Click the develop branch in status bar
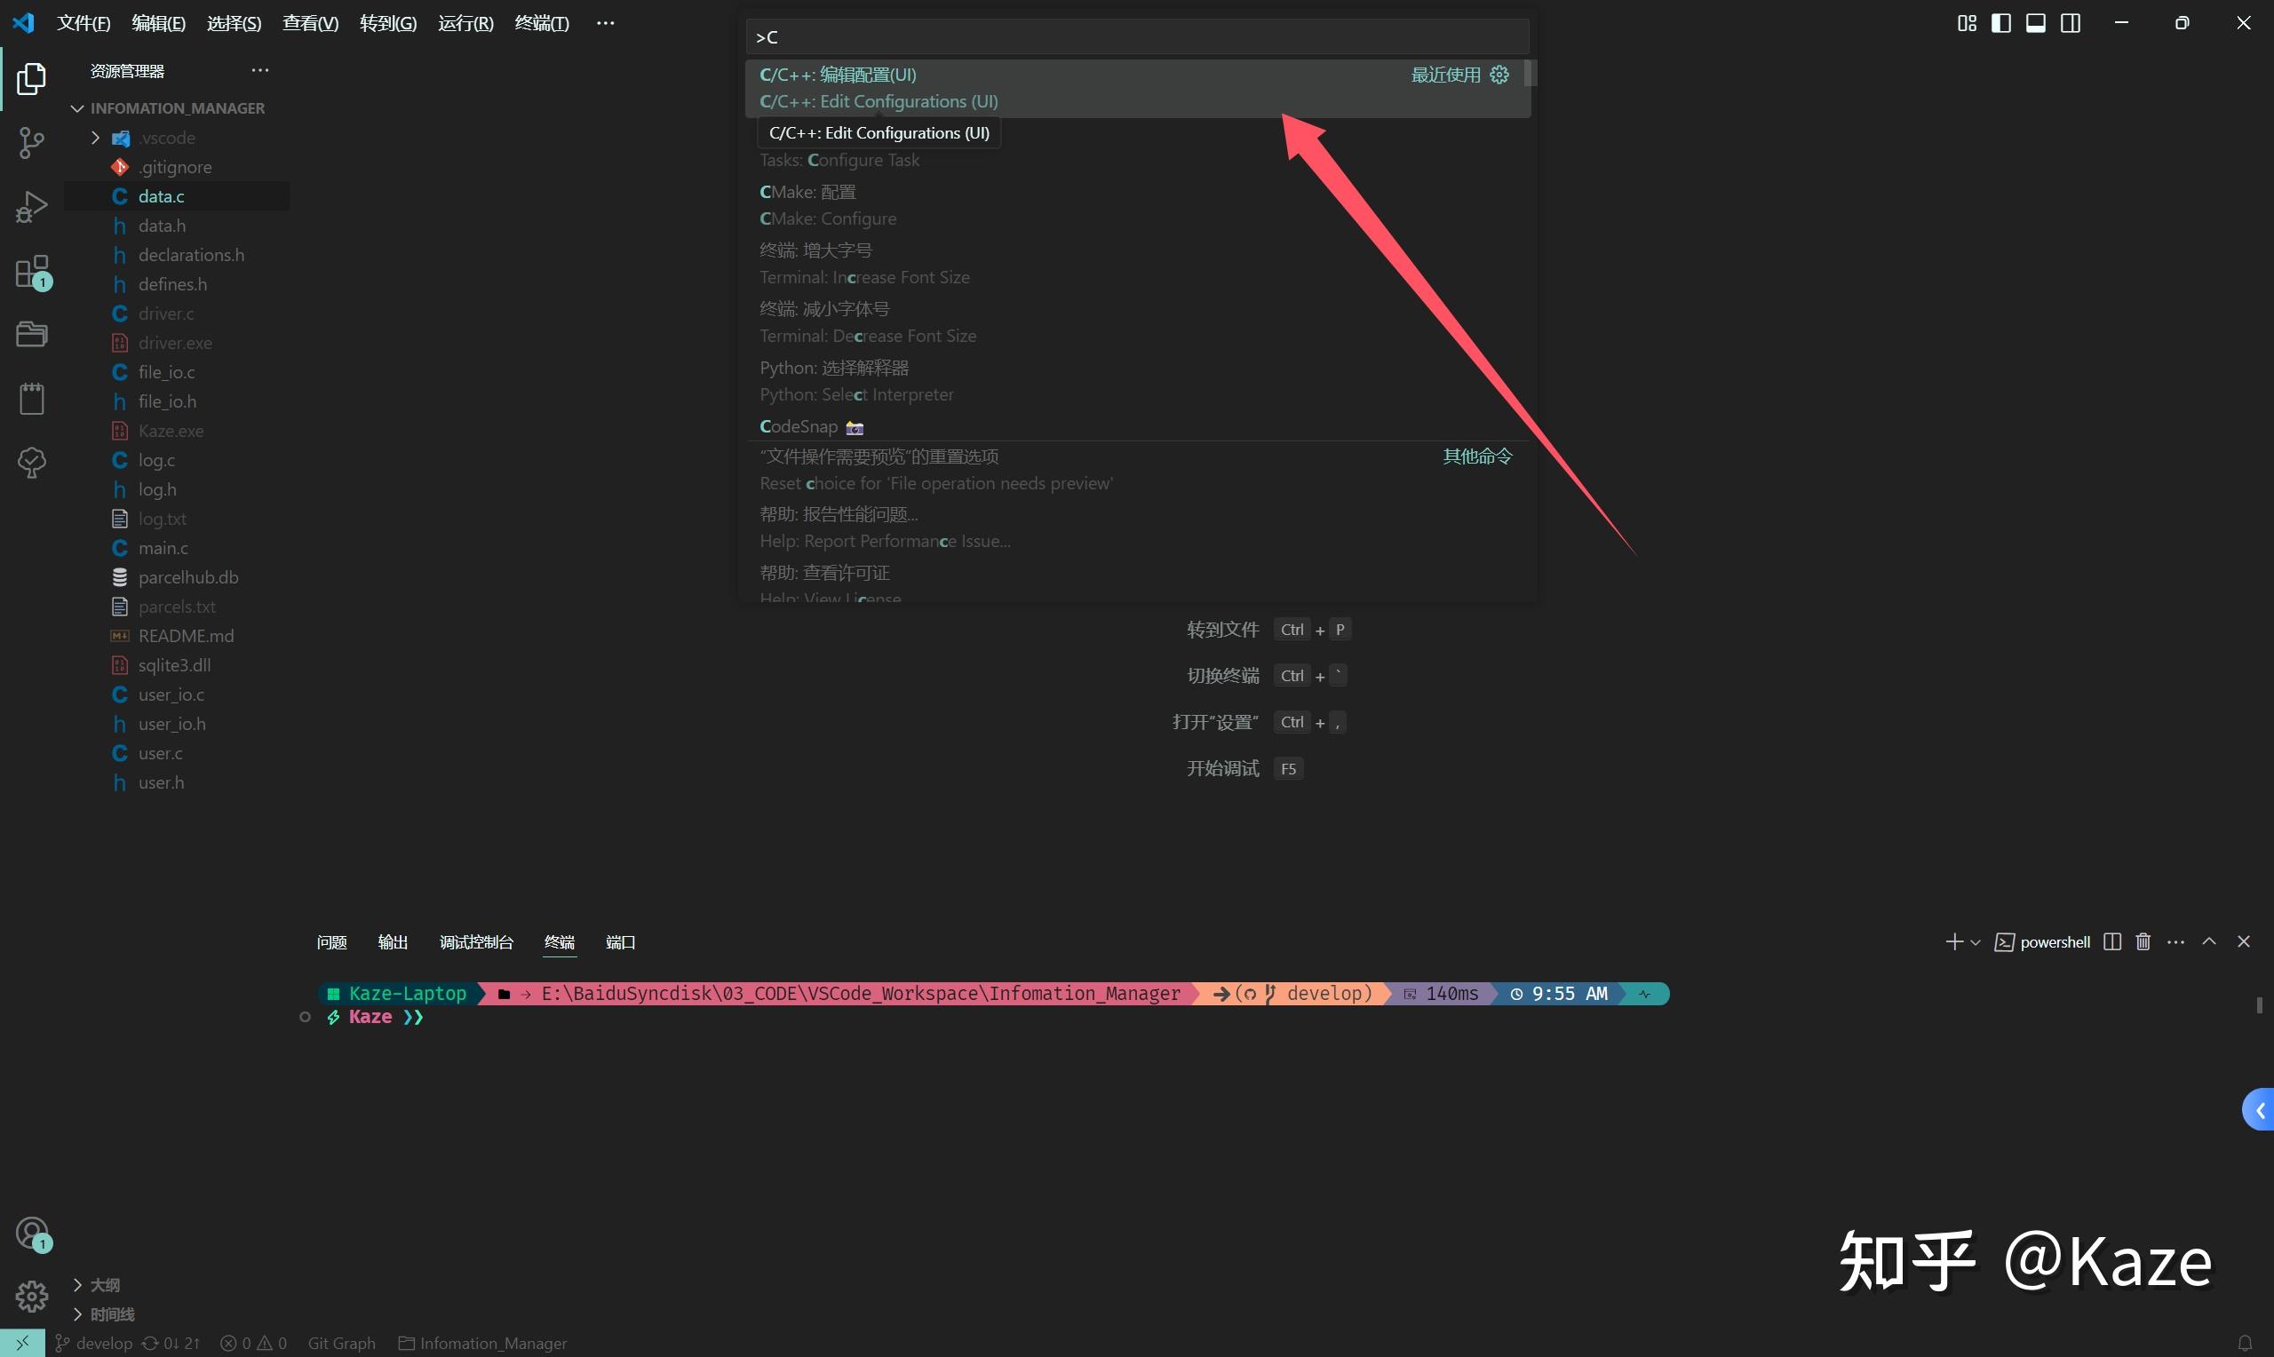The height and width of the screenshot is (1357, 2274). [94, 1344]
